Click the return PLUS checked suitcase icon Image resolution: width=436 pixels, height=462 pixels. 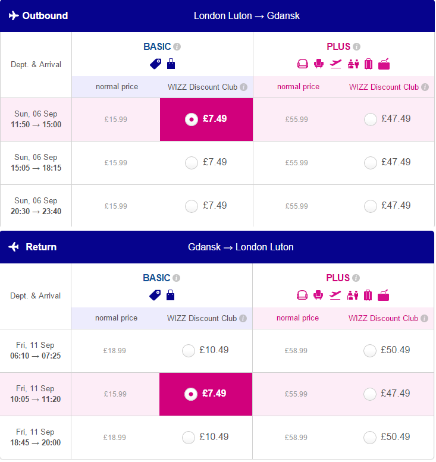click(368, 295)
